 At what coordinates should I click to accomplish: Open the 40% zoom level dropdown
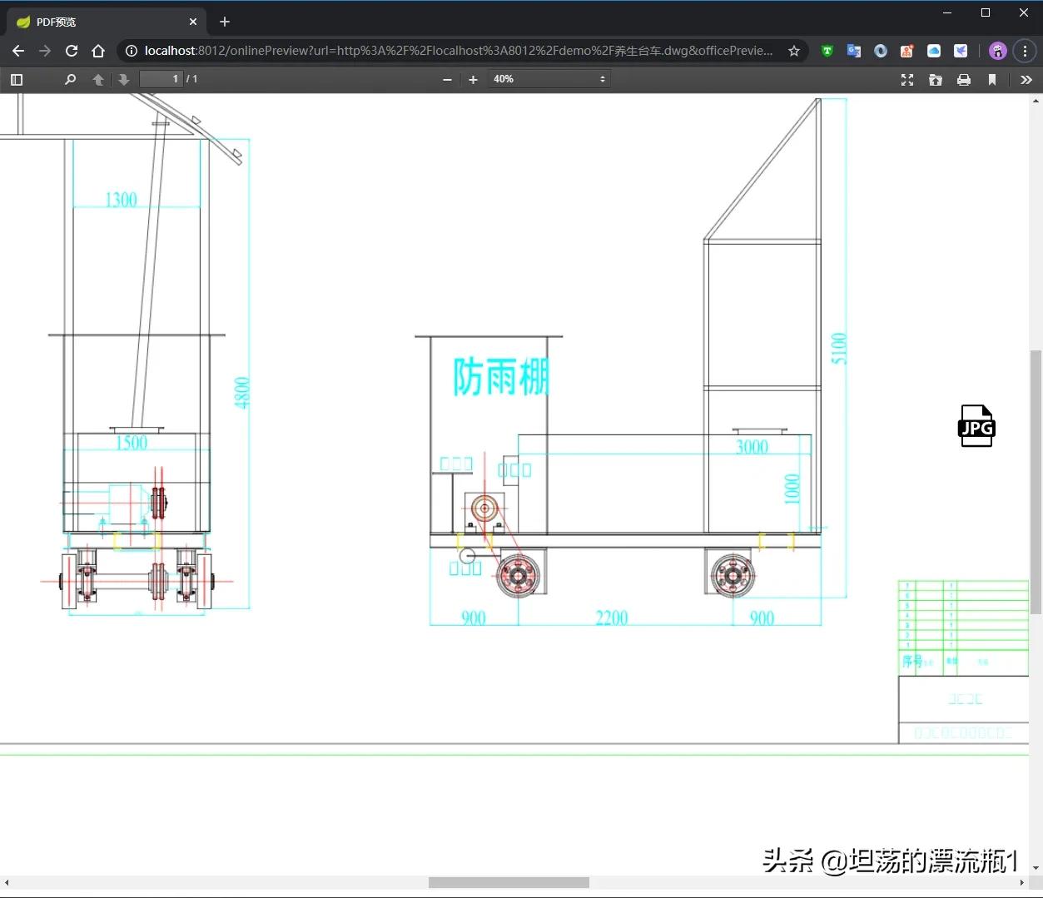549,79
